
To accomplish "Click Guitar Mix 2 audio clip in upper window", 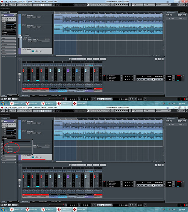I will (108, 29).
